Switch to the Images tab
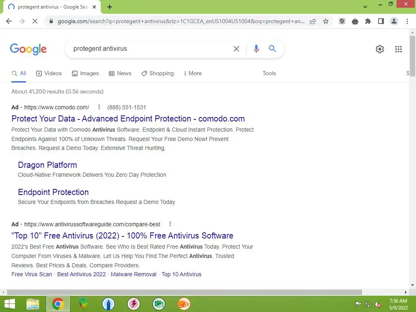 click(x=85, y=74)
